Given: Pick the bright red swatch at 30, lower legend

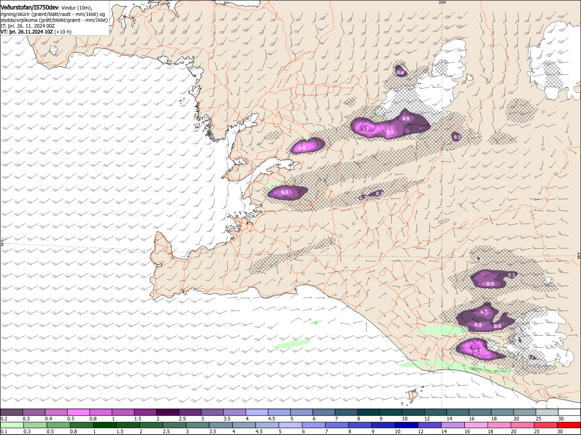Looking at the screenshot, I should pyautogui.click(x=569, y=425).
